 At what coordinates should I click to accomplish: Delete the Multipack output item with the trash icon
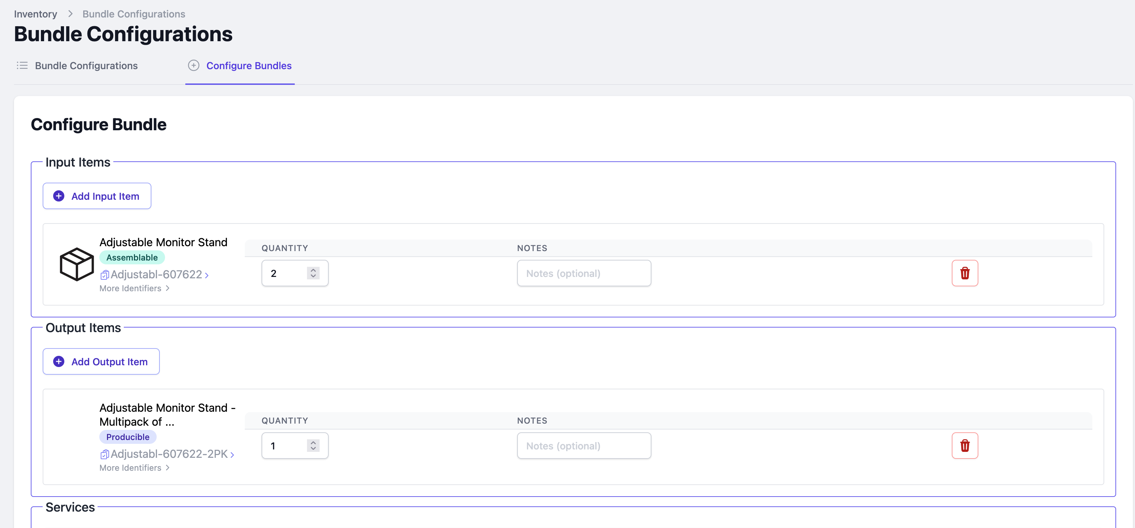[x=964, y=446]
